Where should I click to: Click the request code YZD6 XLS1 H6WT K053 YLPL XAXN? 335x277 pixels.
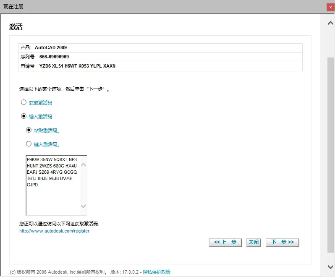(x=77, y=66)
